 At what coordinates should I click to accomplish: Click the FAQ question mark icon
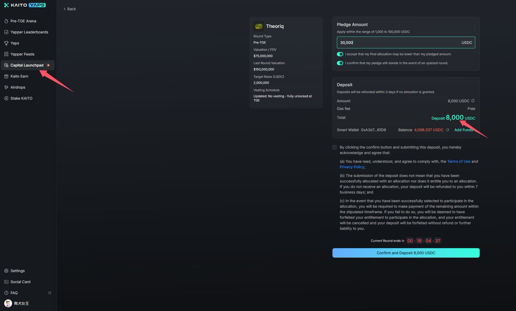(6, 293)
